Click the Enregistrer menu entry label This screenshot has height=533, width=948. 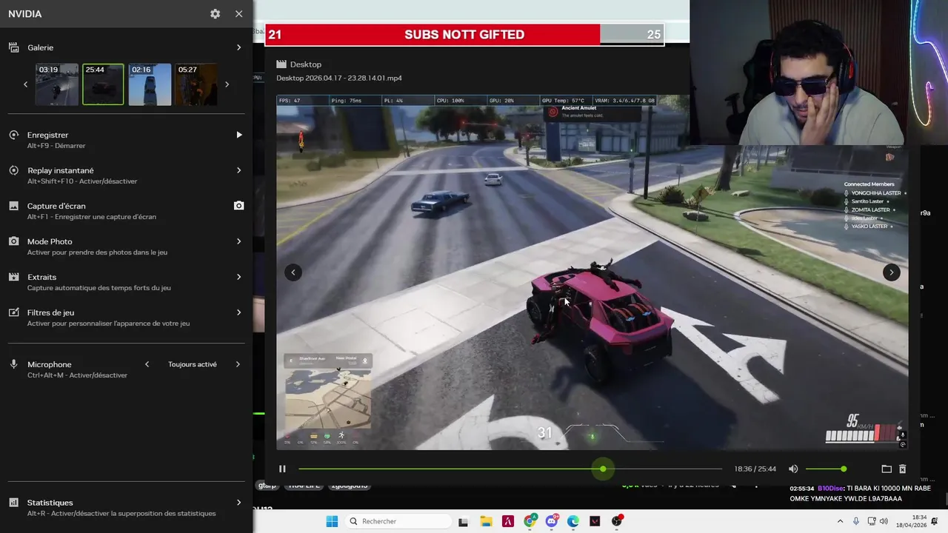(x=47, y=135)
